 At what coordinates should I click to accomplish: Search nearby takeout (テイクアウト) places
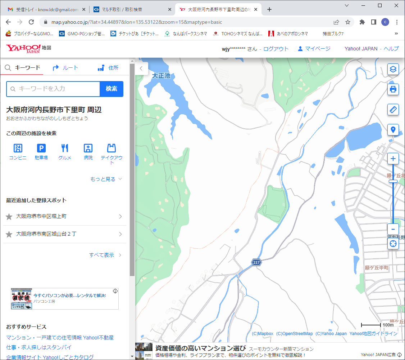tap(112, 153)
